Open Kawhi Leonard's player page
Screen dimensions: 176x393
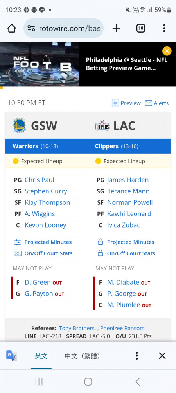tap(129, 214)
